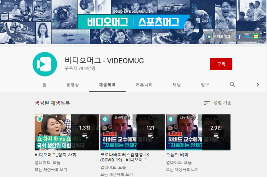Viewport: 267px width, 177px height.
Task: View full playlist under 코로나바이러스감염증-19
Action: click(x=116, y=174)
